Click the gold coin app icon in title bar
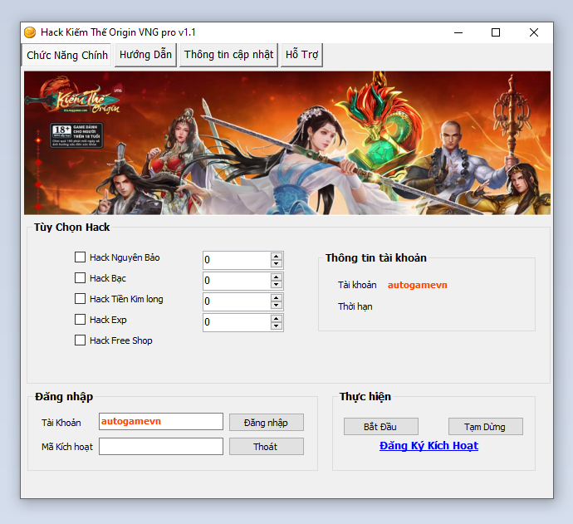 pyautogui.click(x=30, y=32)
